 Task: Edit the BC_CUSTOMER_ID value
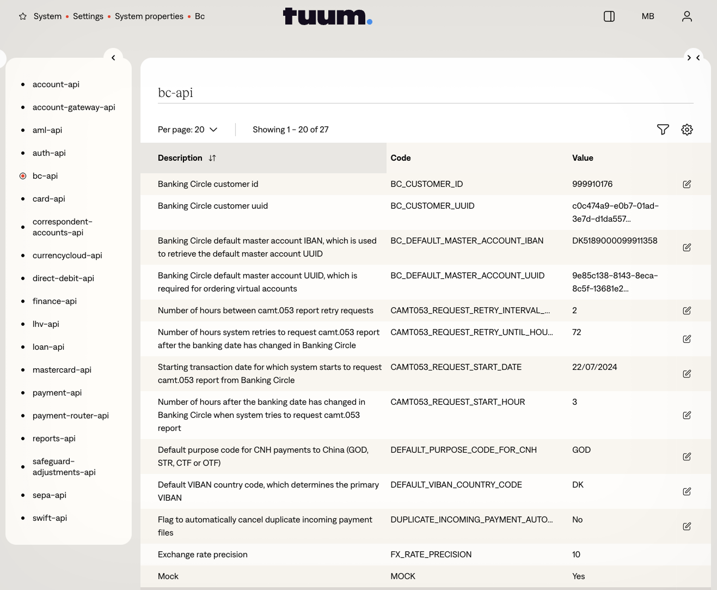pos(687,184)
